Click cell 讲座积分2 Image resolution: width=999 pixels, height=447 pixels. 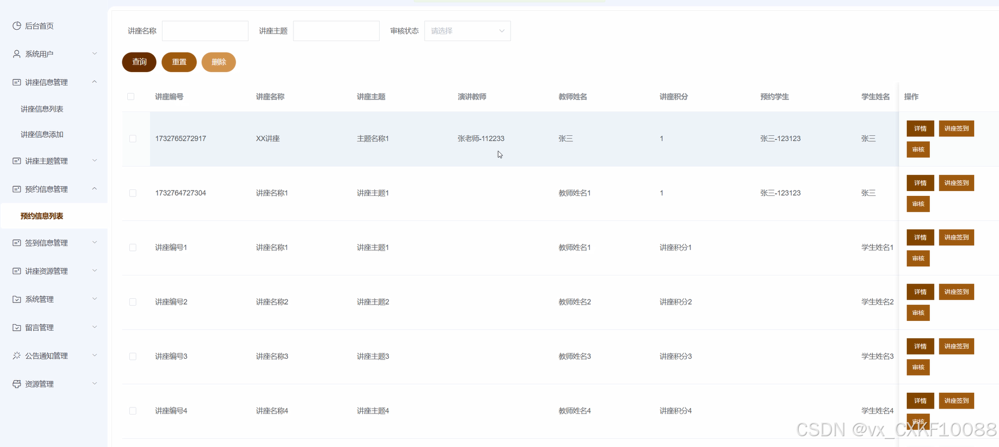676,302
